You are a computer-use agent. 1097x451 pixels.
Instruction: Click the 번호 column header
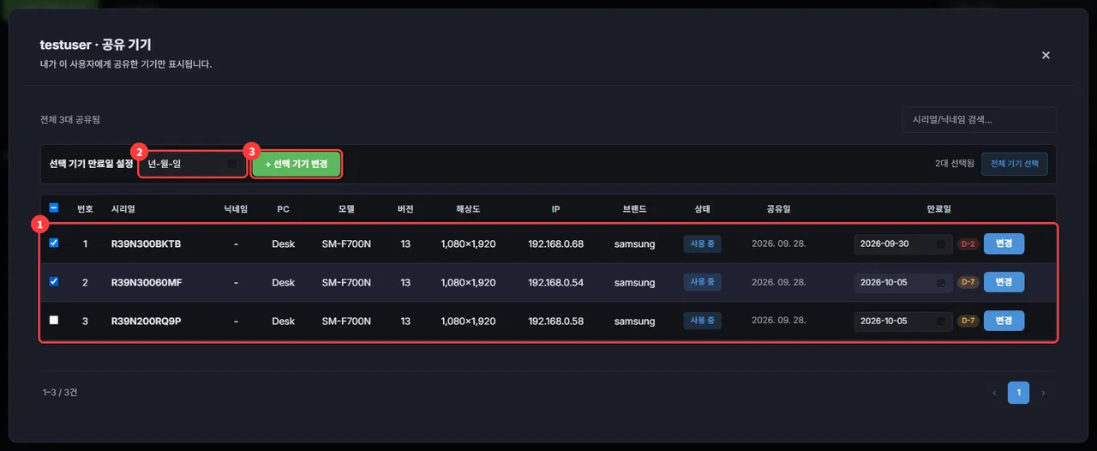pos(85,208)
